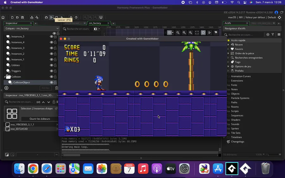
Task: Toggle visibility of Instances_5 layer
Action: 51,36
